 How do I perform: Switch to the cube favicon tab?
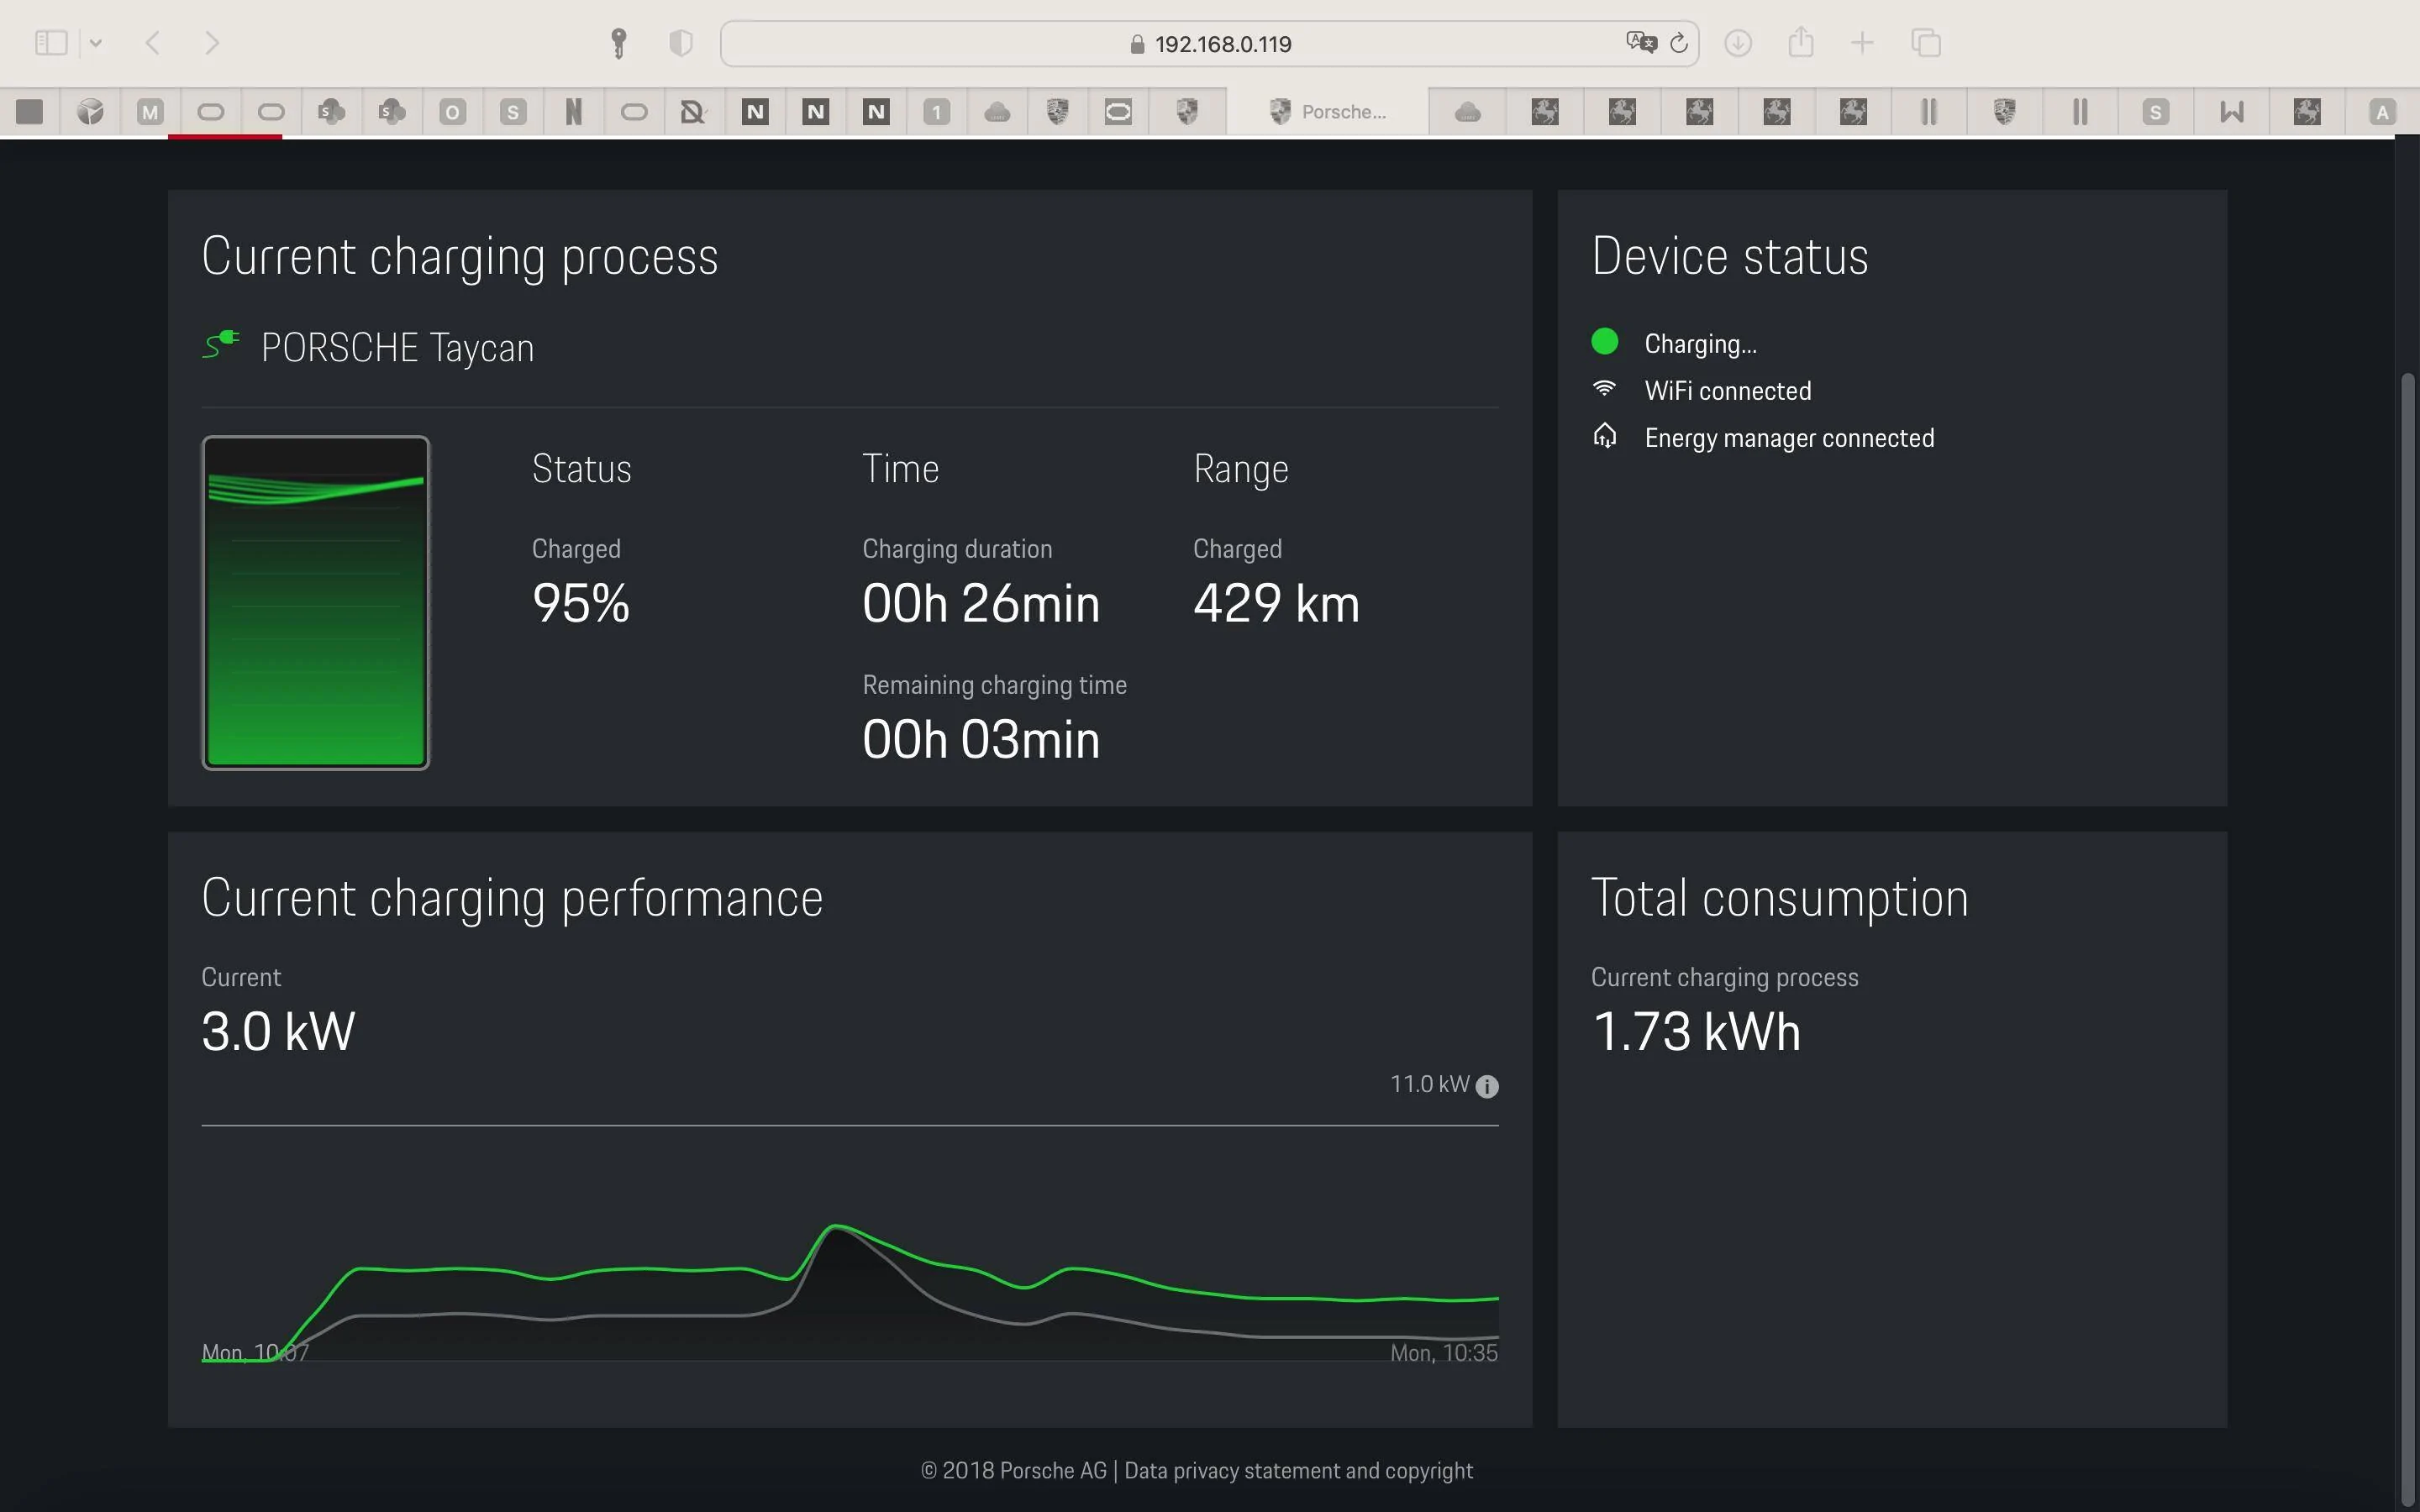pyautogui.click(x=90, y=112)
